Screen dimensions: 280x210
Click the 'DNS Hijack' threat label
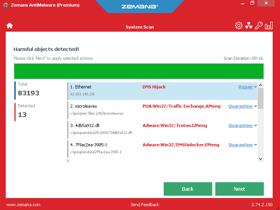point(154,87)
